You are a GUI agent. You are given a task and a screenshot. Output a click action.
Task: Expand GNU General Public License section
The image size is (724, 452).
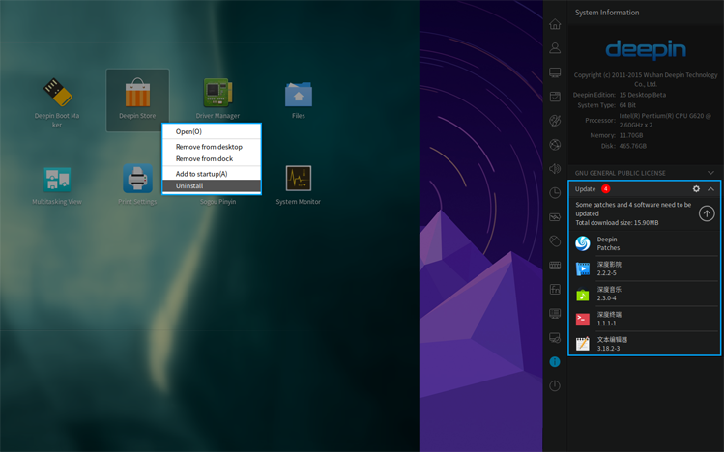[710, 173]
